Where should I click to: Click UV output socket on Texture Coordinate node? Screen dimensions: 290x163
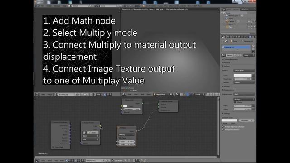tap(70, 132)
